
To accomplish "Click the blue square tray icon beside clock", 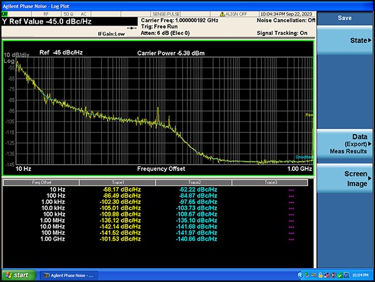I will (x=346, y=275).
